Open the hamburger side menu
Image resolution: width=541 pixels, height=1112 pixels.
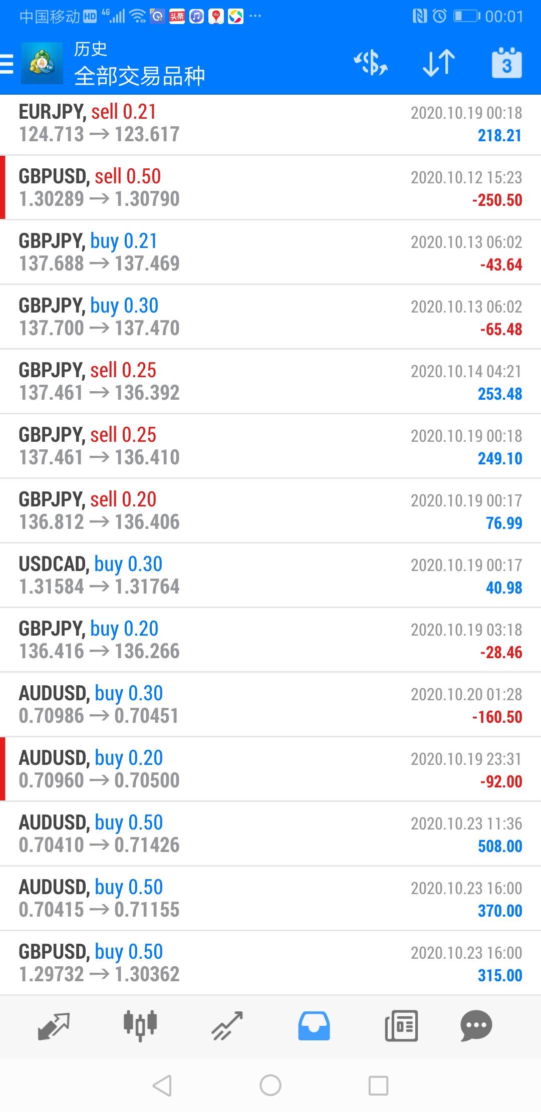(x=7, y=64)
